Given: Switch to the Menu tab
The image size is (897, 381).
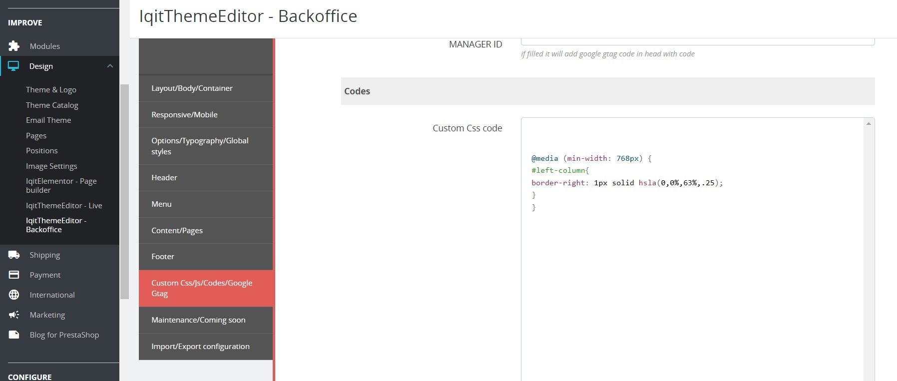Looking at the screenshot, I should (x=206, y=204).
